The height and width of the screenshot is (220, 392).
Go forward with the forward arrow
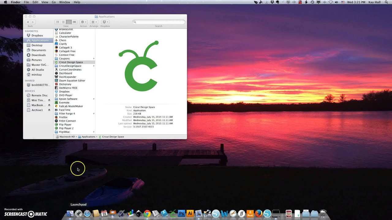33,22
